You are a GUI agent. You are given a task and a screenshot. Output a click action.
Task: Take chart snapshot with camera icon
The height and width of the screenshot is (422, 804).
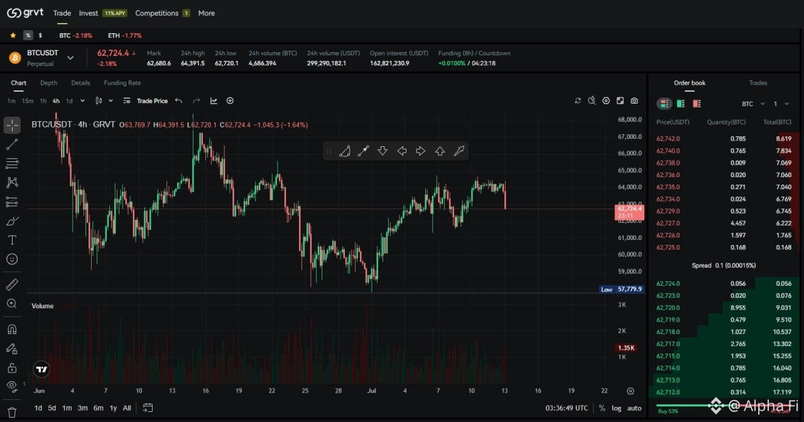[x=634, y=100]
